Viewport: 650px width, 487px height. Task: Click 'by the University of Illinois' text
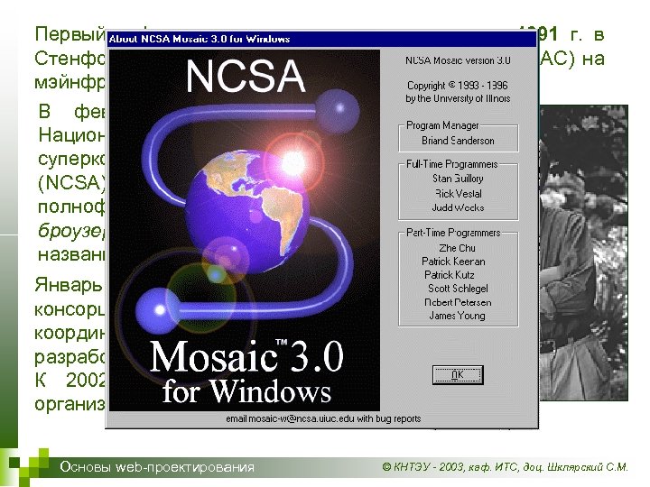click(x=458, y=98)
